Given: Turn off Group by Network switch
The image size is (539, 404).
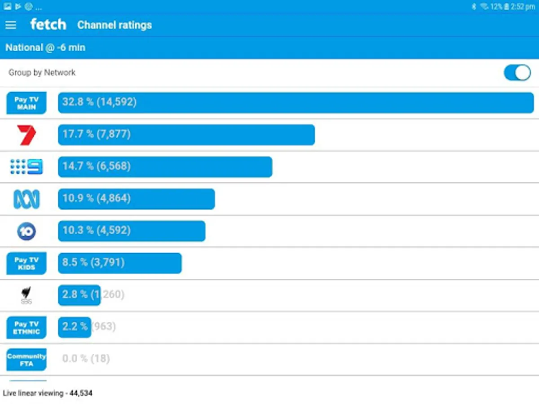Looking at the screenshot, I should point(517,73).
